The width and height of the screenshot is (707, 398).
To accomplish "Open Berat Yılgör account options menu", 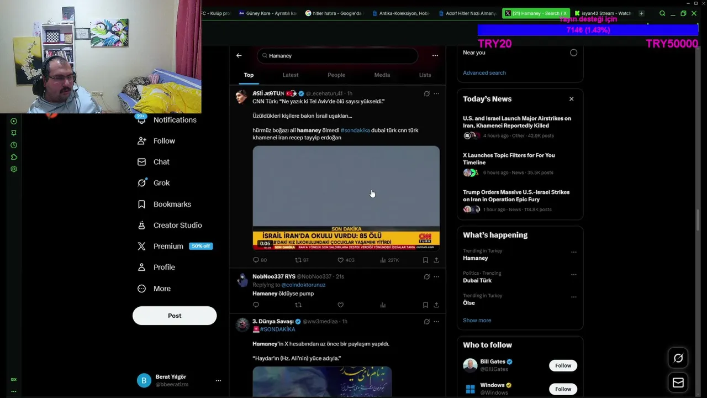I will 218,380.
